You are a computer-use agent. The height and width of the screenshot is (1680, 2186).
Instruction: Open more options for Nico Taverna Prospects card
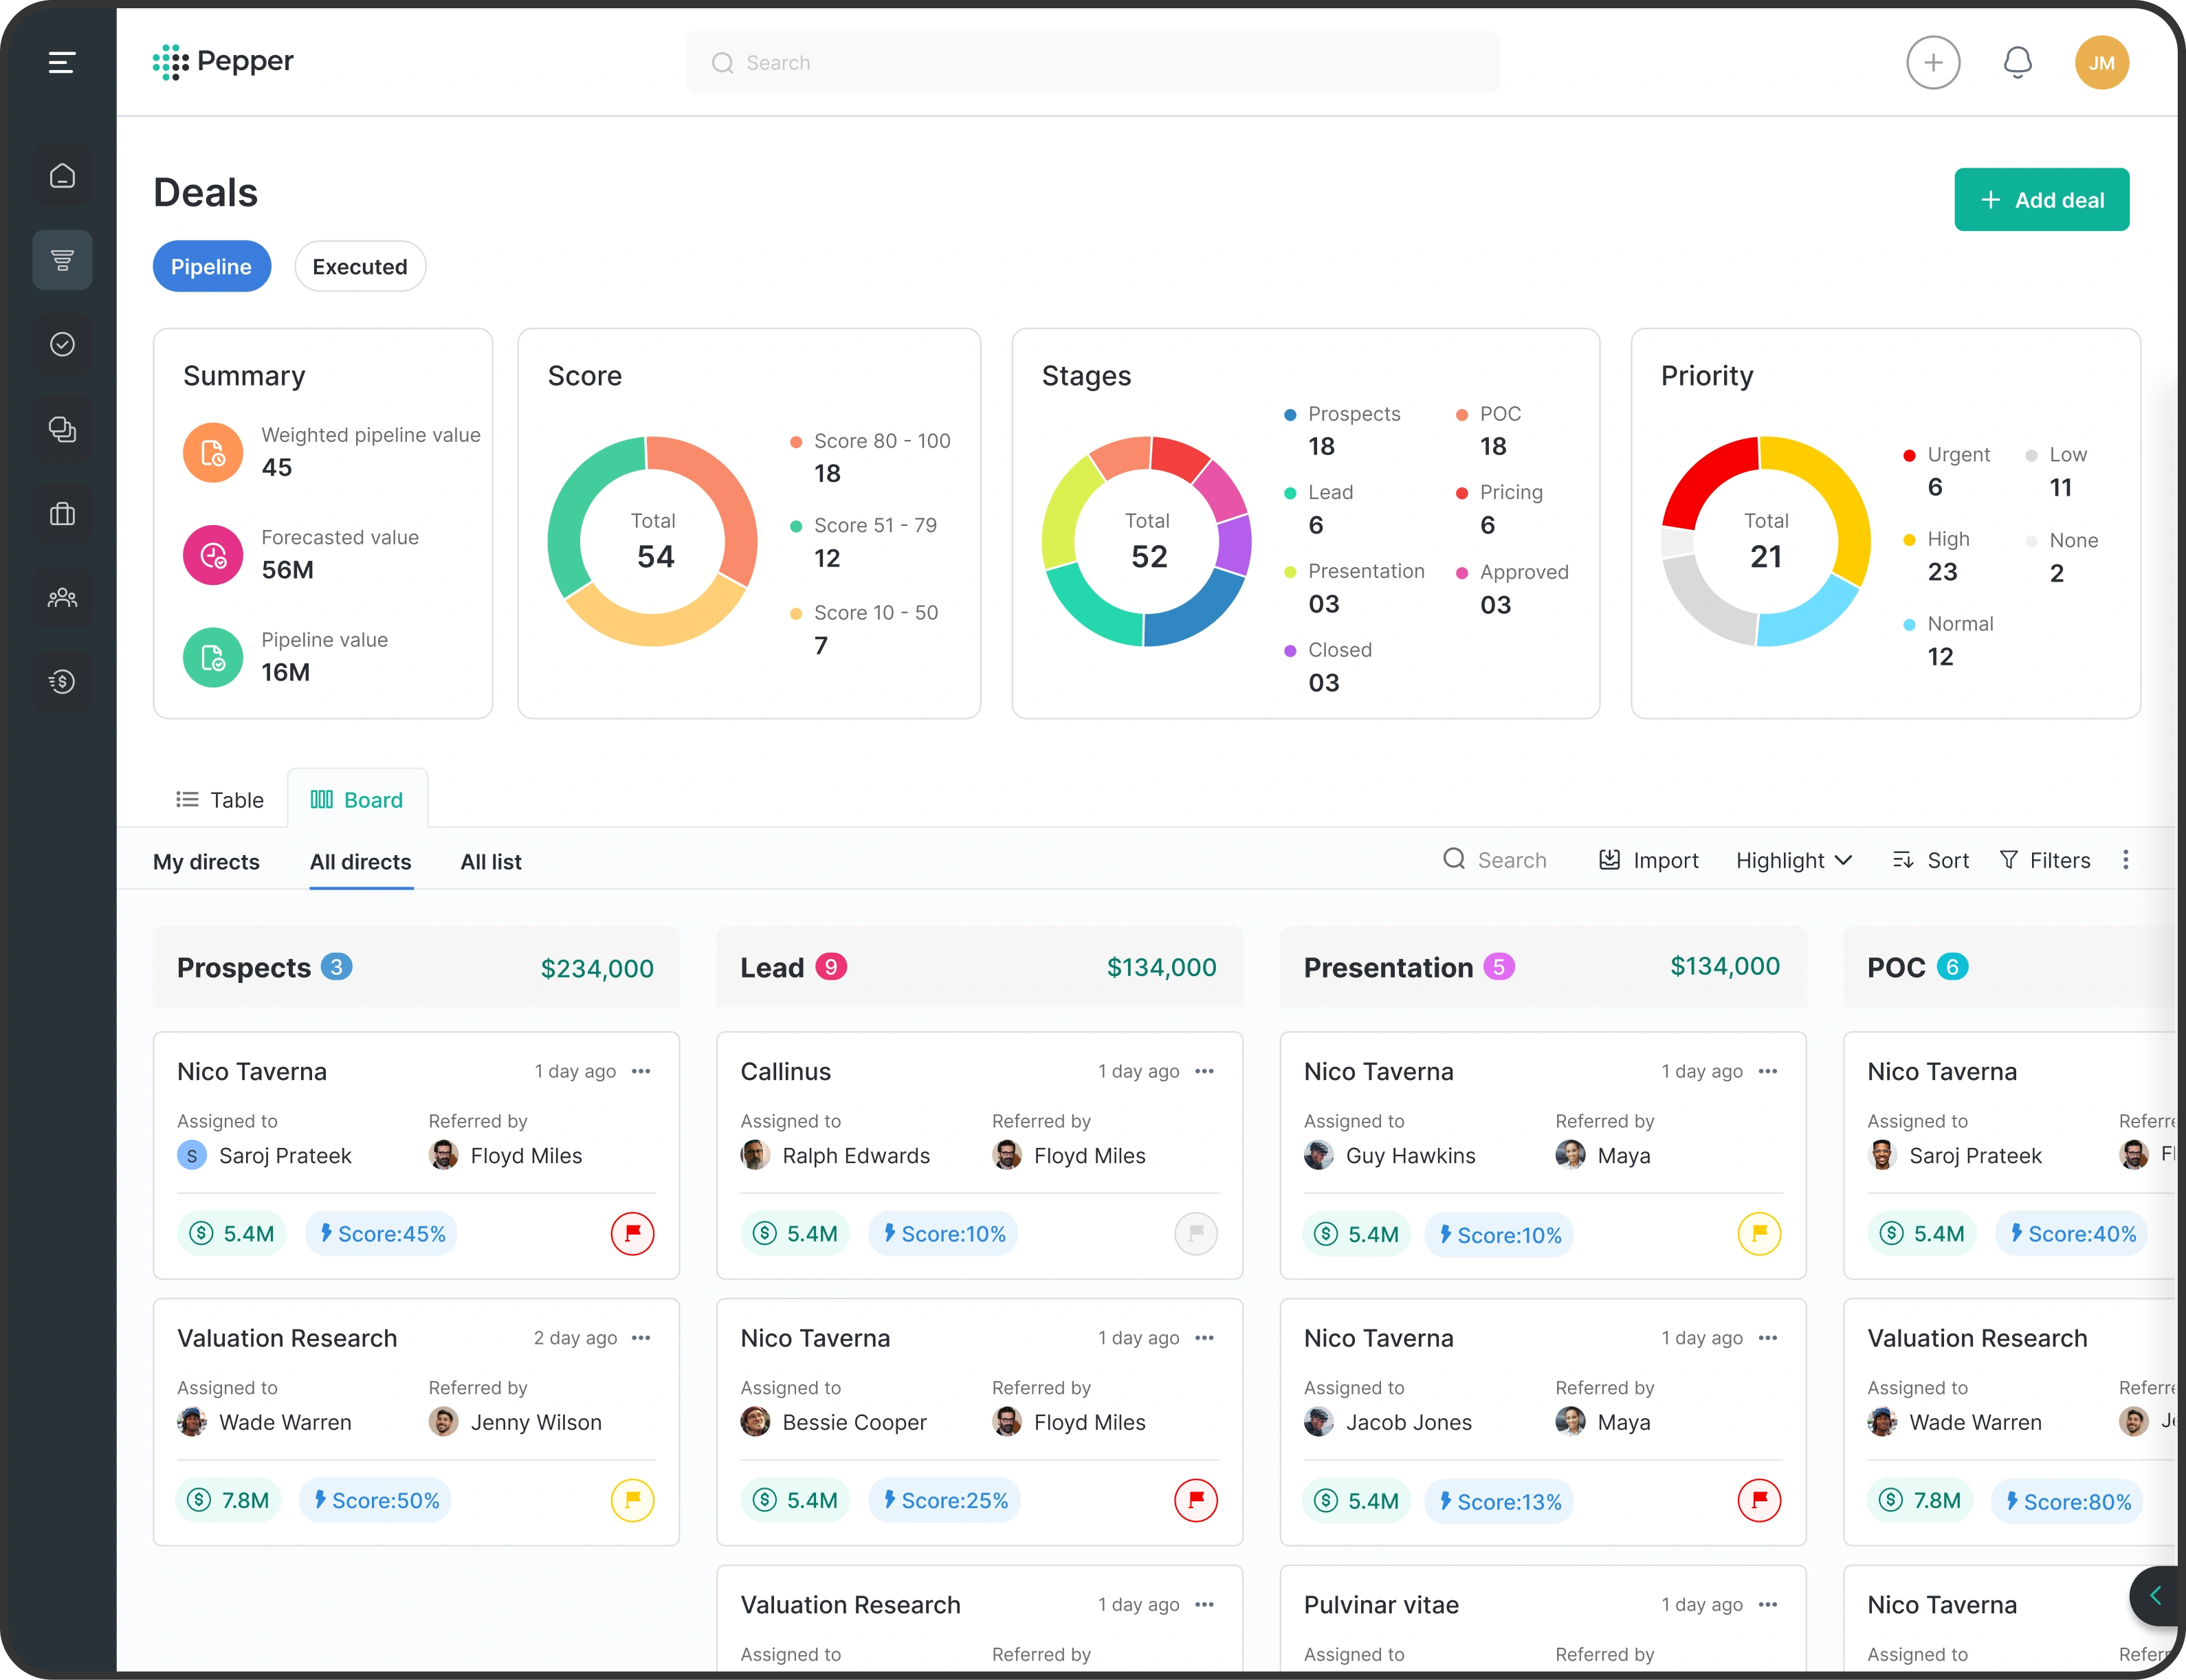[641, 1071]
